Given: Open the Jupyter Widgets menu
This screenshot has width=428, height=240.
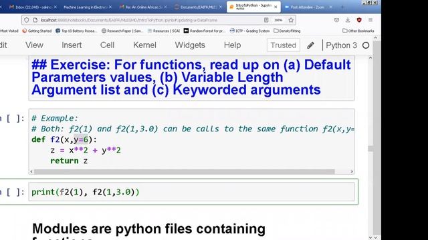Looking at the screenshot, I should click(x=190, y=45).
